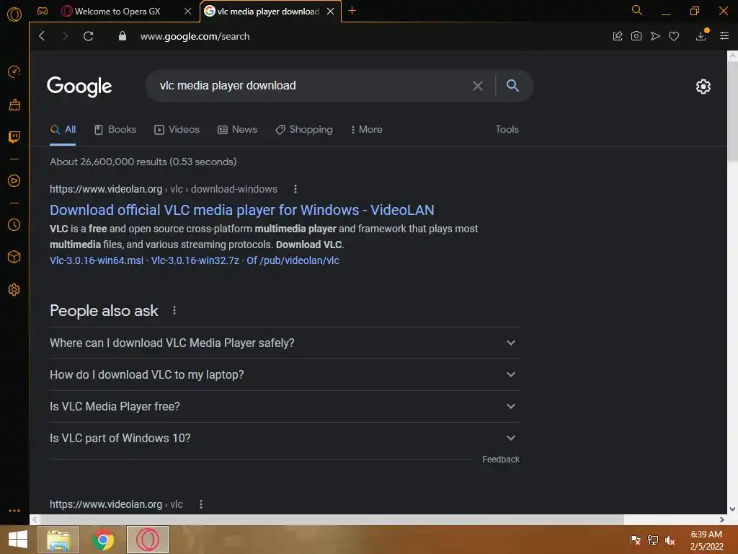Open the taskbar clock showing 6:39 AM
738x554 pixels.
point(706,540)
